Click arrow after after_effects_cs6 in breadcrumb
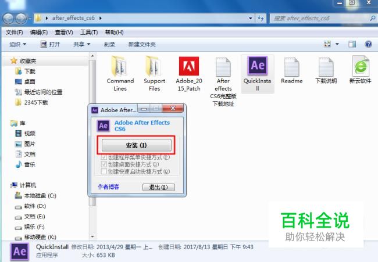This screenshot has width=378, height=262. coord(100,18)
